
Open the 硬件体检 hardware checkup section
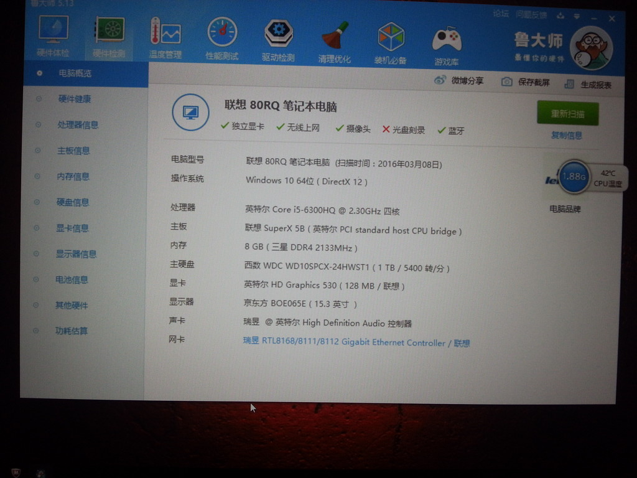pyautogui.click(x=53, y=35)
